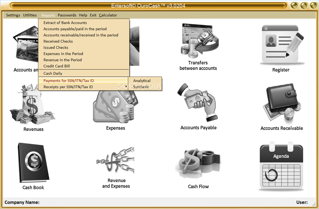
Task: Select Accounts receivable/received in the period
Action: pyautogui.click(x=84, y=35)
